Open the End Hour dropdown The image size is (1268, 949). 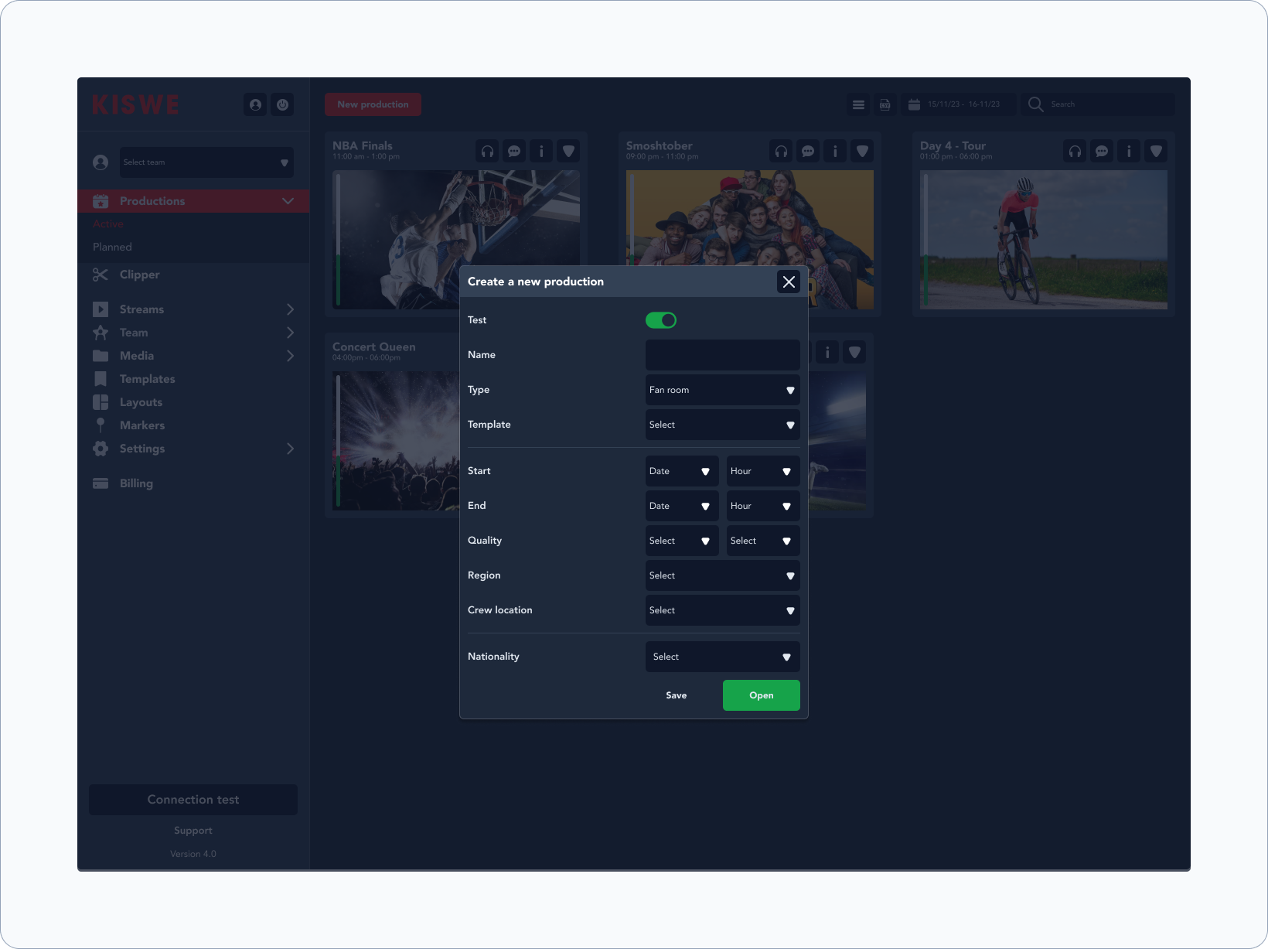click(x=763, y=506)
